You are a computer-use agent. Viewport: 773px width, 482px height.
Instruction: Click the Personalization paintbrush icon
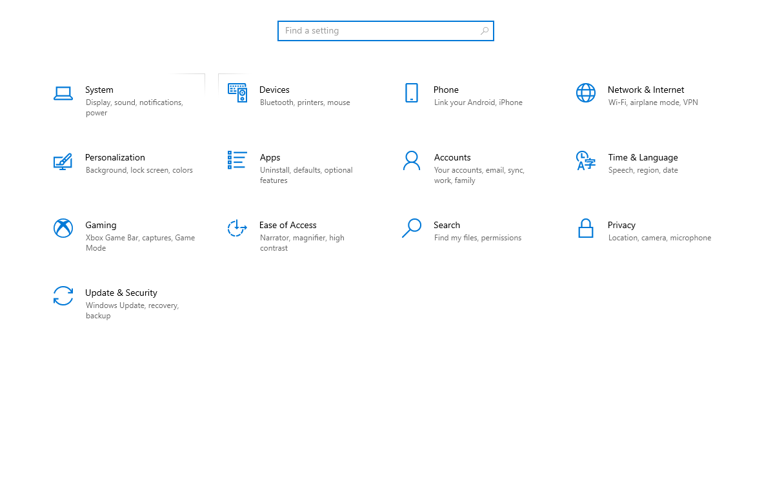(x=63, y=161)
